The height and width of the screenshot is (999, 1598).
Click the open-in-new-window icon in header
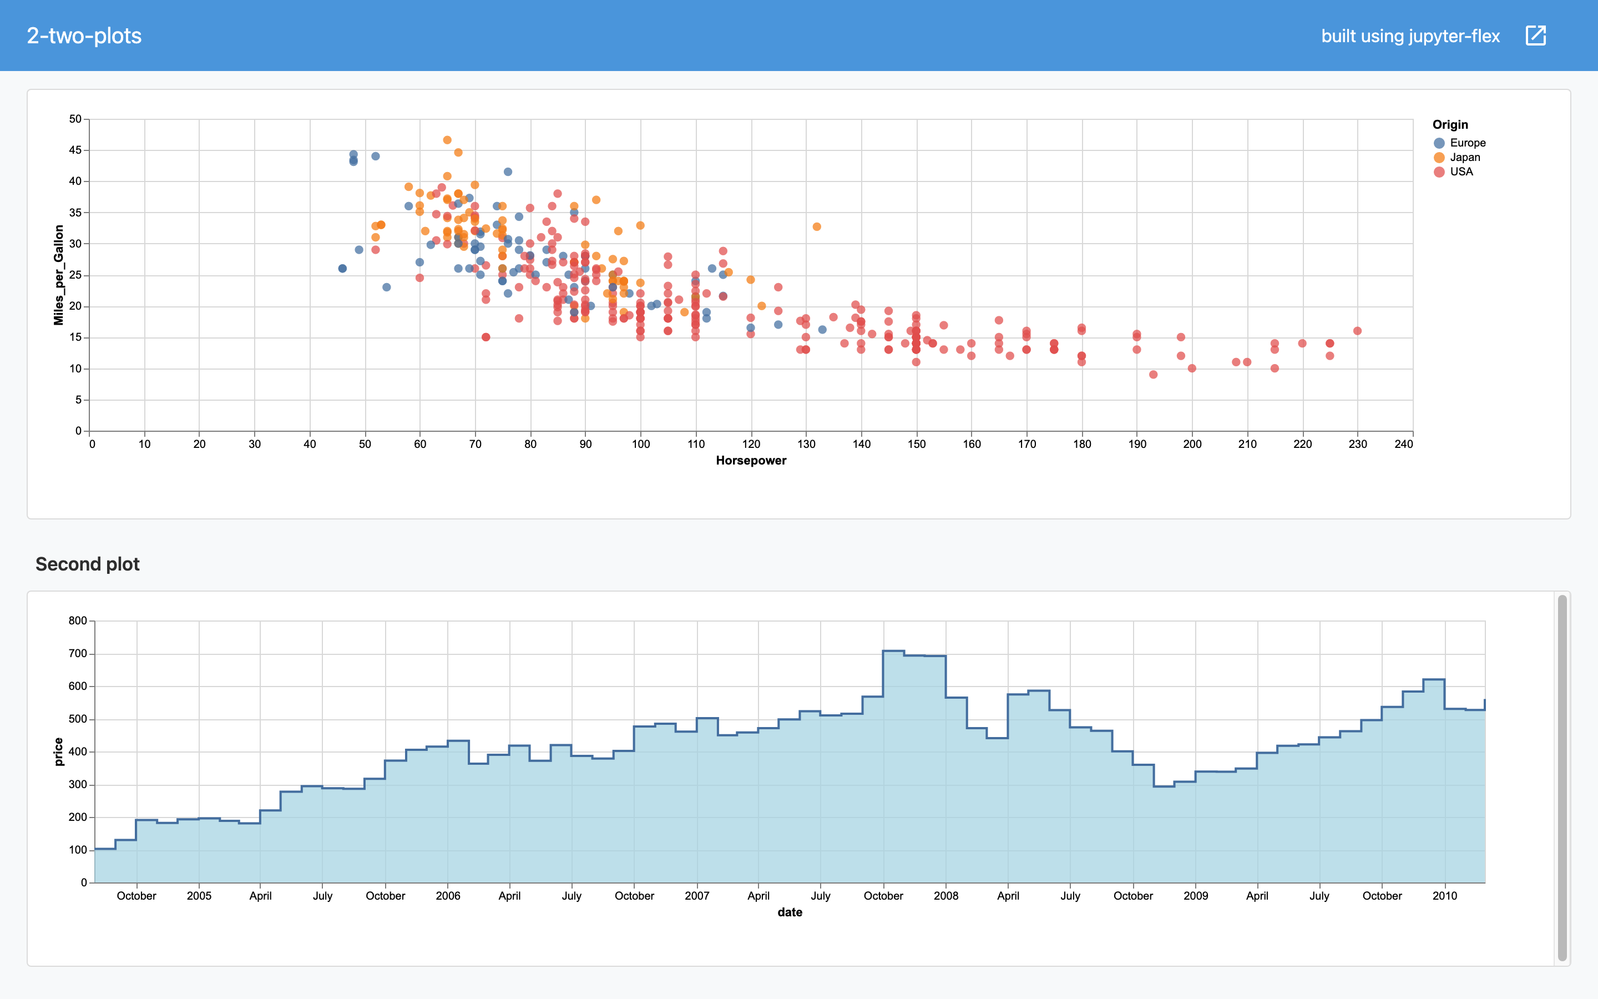[1535, 36]
